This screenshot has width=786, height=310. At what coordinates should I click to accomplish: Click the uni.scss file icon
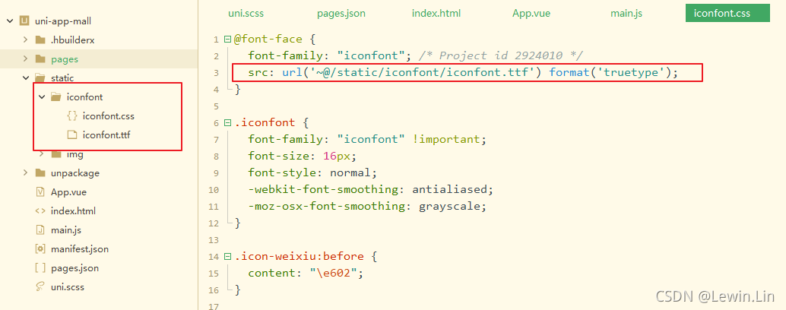coord(40,287)
